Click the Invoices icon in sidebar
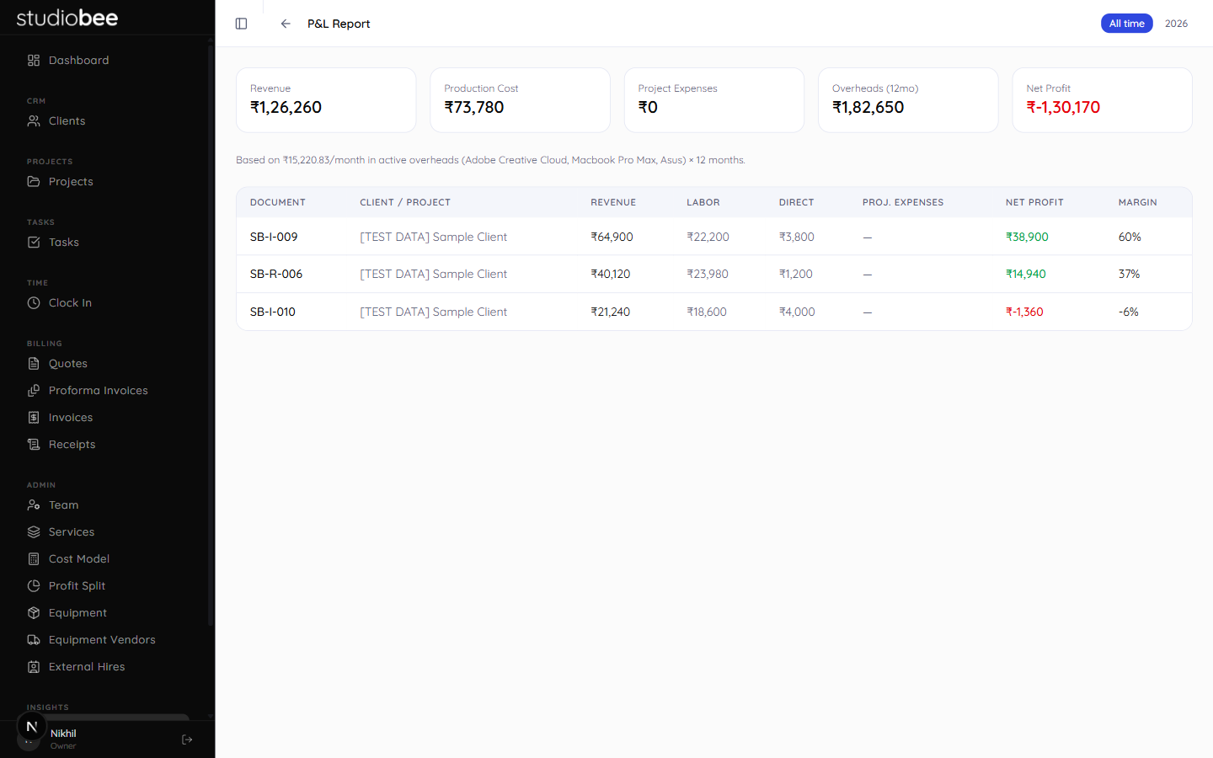1213x758 pixels. point(34,418)
